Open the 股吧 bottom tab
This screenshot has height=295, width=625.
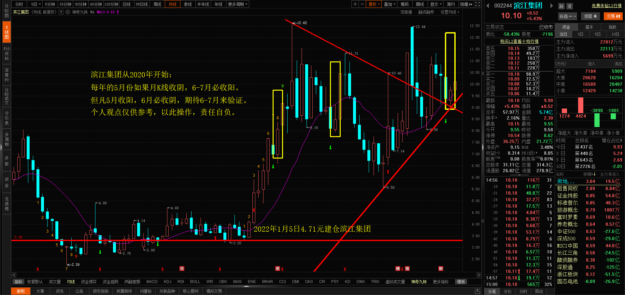pyautogui.click(x=21, y=291)
